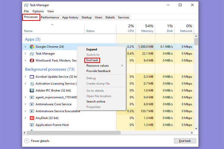Click the horizontal scrollbar left arrow
Screen dimensions: 224x149
pos(25,133)
